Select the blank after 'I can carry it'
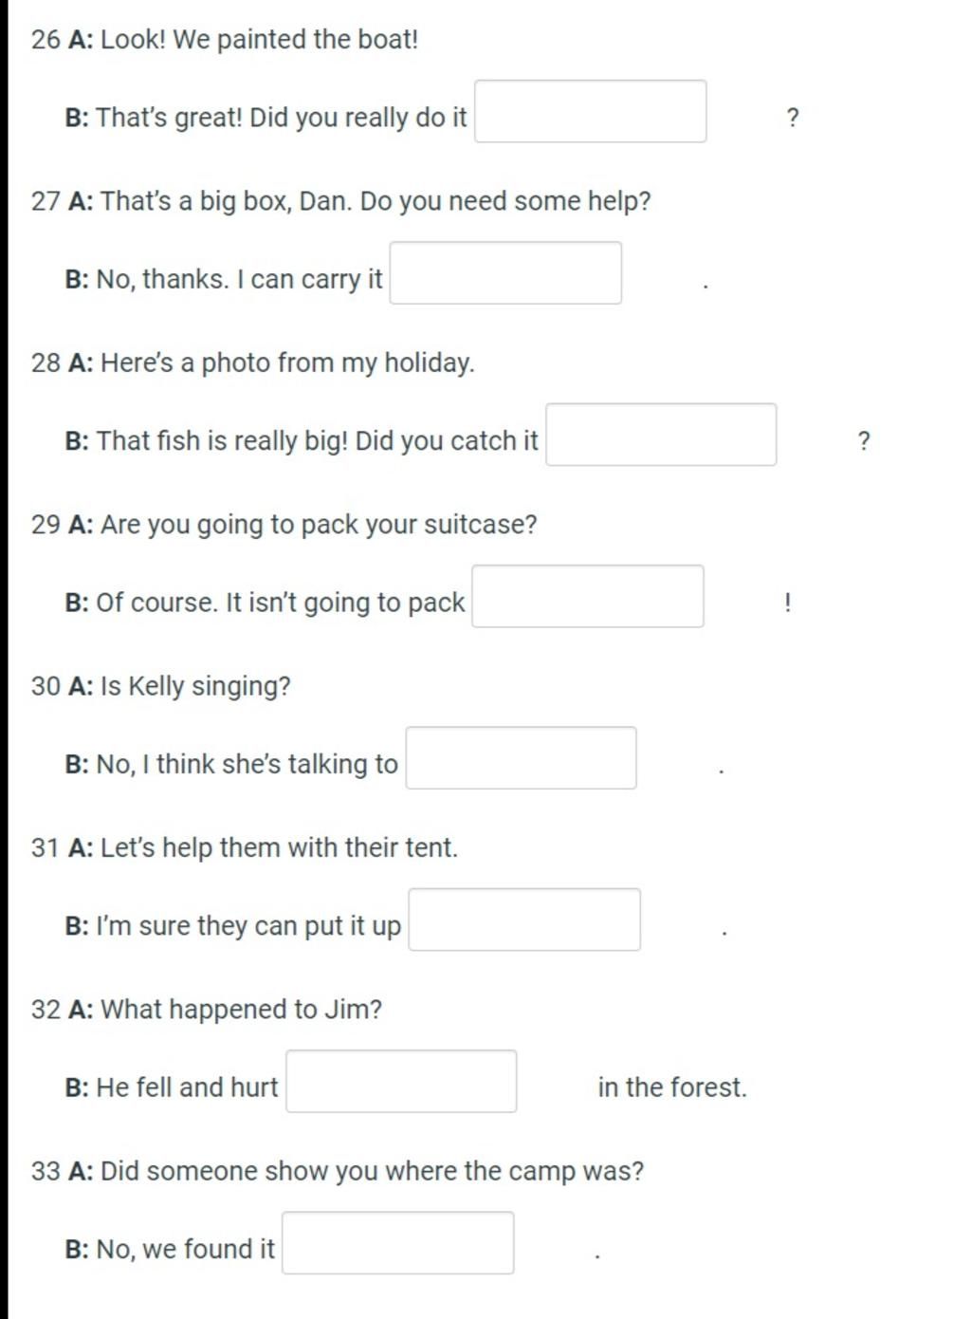 point(505,272)
